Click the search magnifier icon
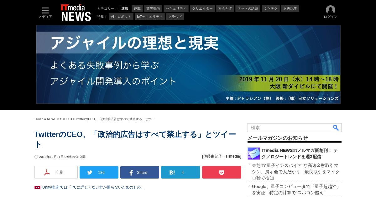This screenshot has width=376, height=197. click(336, 128)
